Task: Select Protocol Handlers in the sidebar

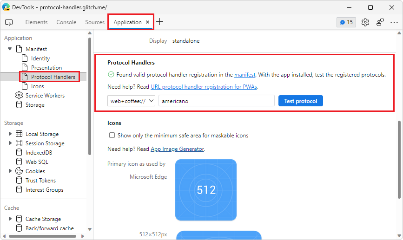Action: pyautogui.click(x=53, y=77)
